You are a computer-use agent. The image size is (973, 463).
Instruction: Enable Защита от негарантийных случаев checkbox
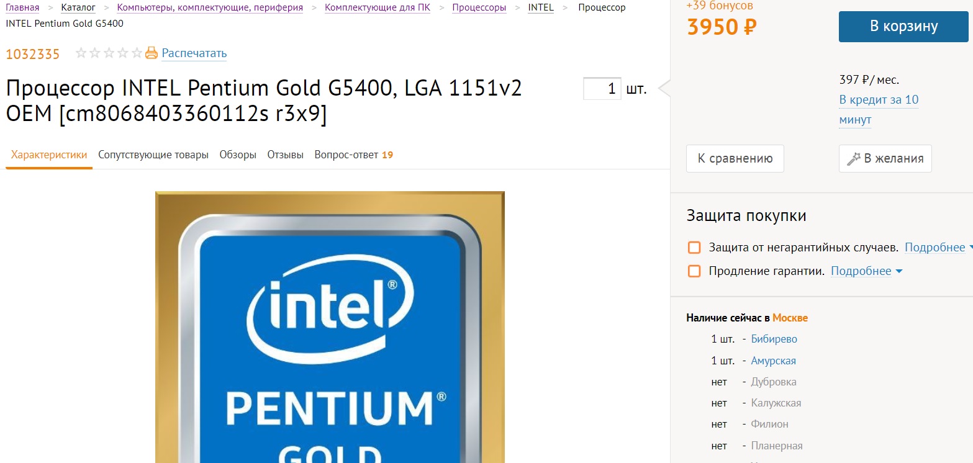694,248
